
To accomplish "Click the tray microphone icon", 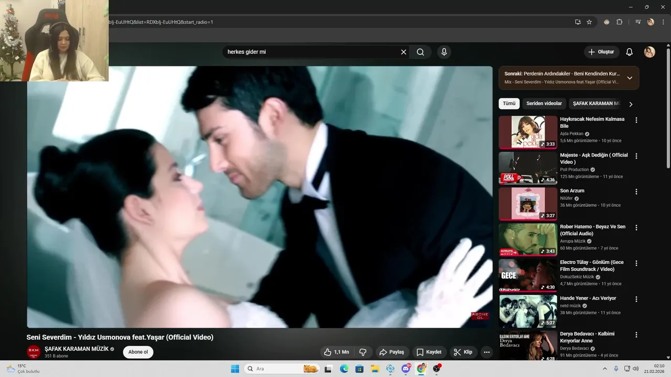I will [x=616, y=369].
